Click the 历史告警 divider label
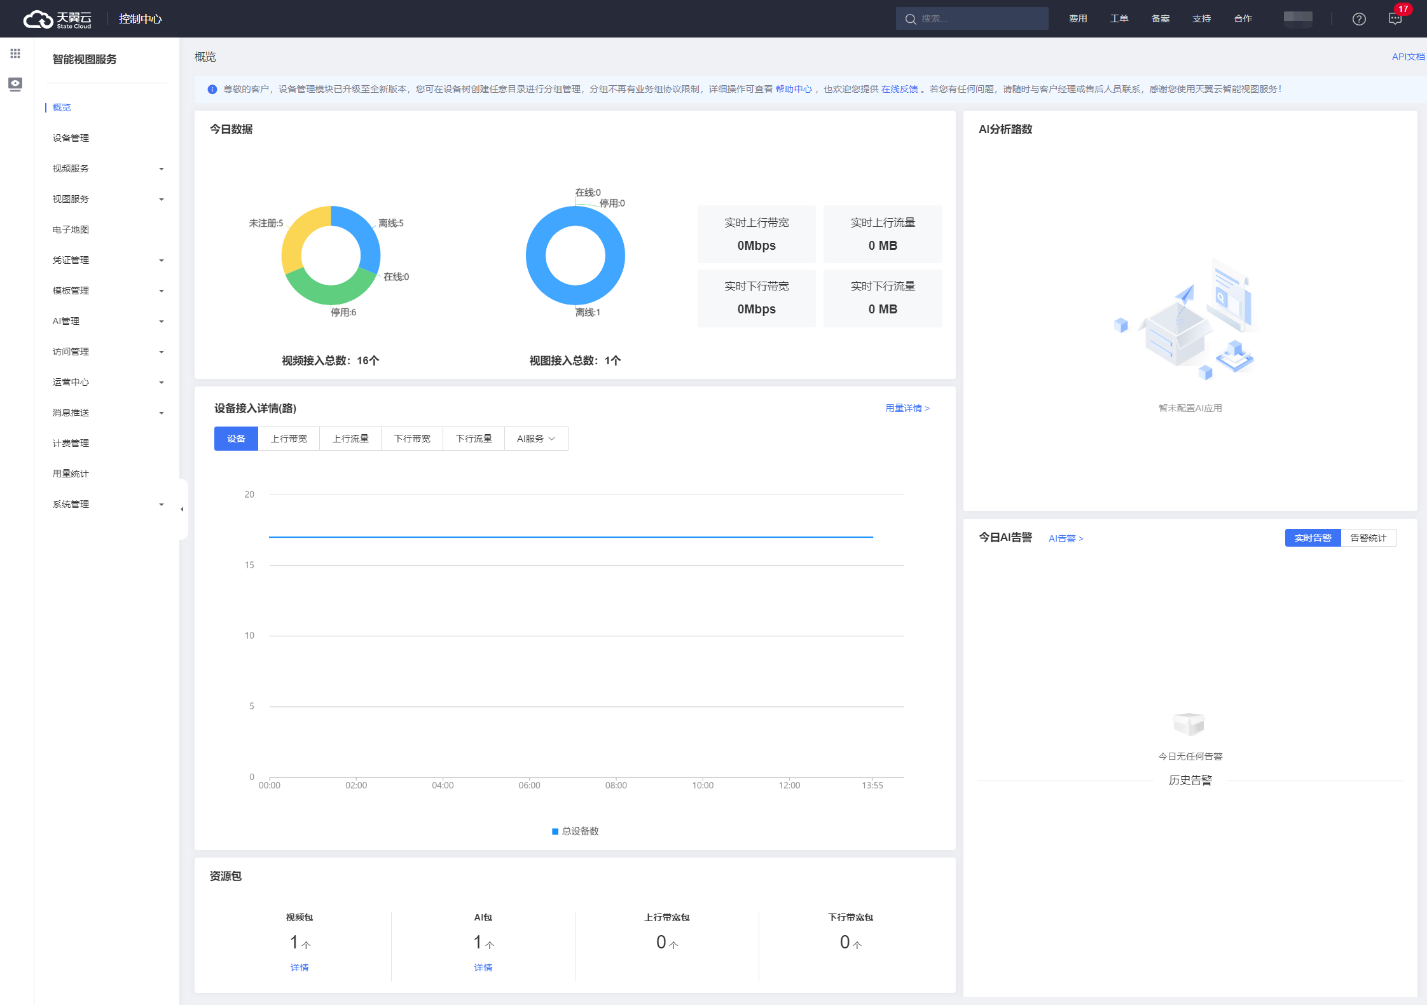1427x1005 pixels. pos(1190,780)
